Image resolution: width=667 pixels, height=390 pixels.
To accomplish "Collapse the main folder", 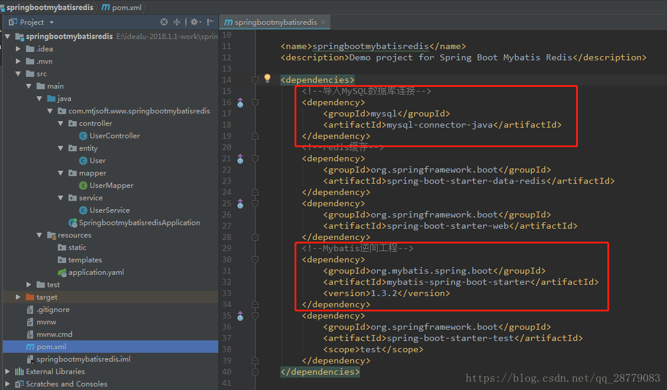I will point(28,86).
